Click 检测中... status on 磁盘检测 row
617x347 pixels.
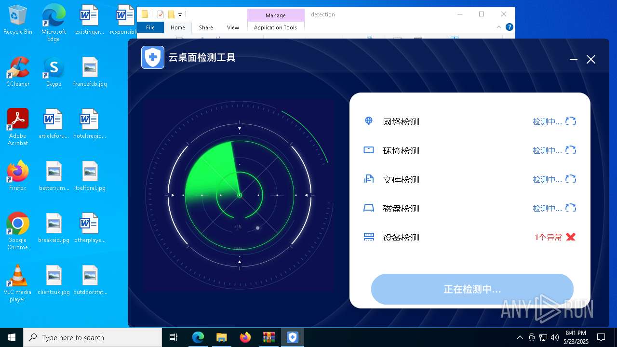pos(547,208)
